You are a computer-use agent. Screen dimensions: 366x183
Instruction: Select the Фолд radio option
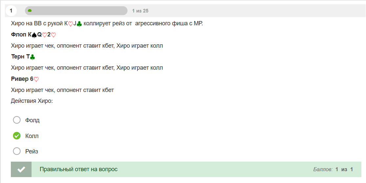pos(17,120)
